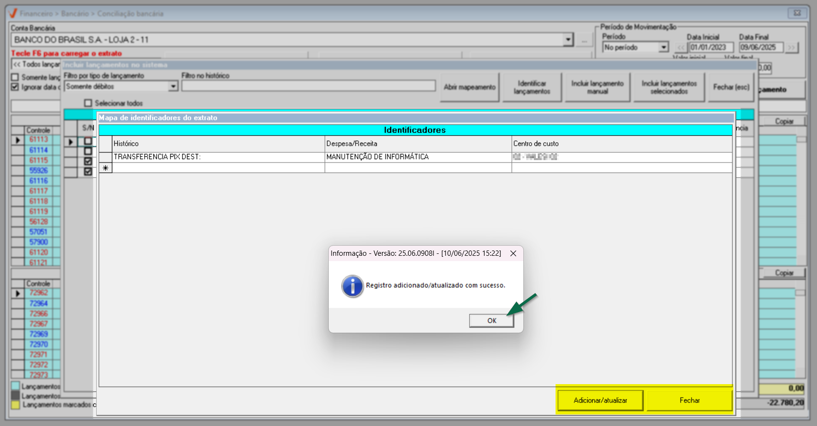This screenshot has height=426, width=817.
Task: Click the -22.780,20 total value
Action: 785,402
